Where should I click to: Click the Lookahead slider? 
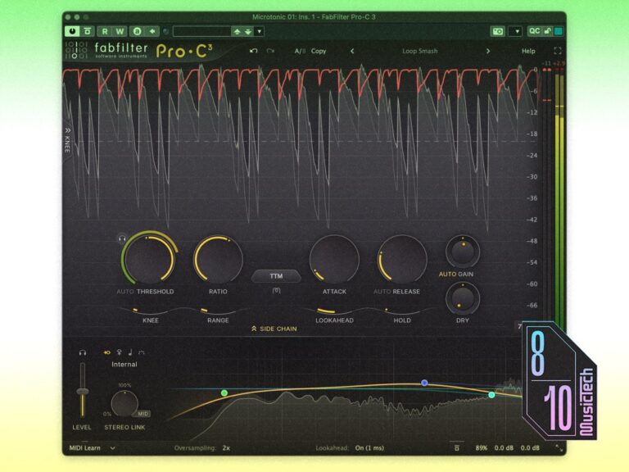334,311
